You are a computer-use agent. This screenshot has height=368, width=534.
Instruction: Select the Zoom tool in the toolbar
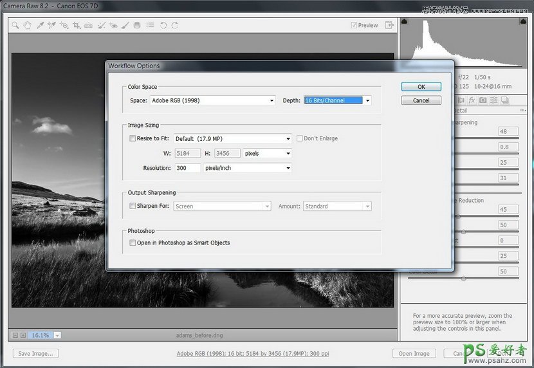(15, 26)
